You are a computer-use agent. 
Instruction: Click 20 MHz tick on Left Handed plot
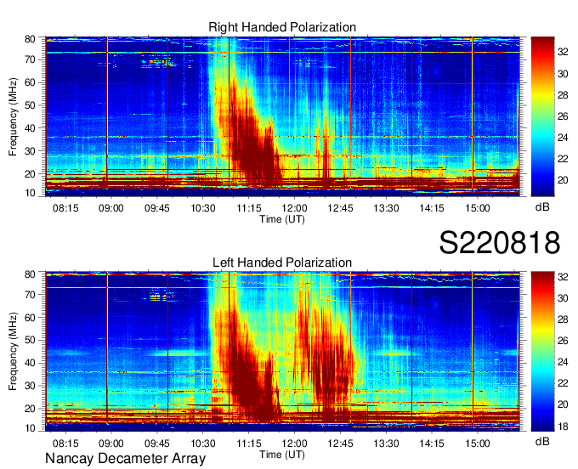(30, 409)
